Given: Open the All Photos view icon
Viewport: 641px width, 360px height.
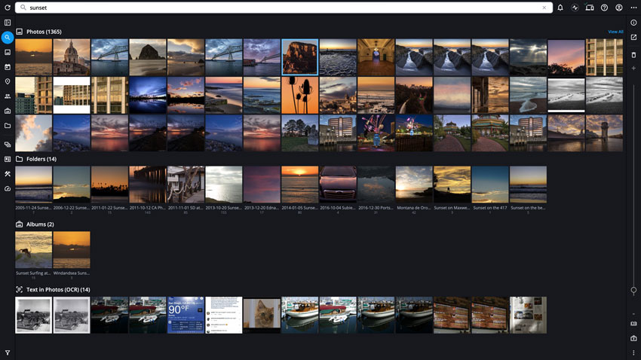Looking at the screenshot, I should [8, 52].
